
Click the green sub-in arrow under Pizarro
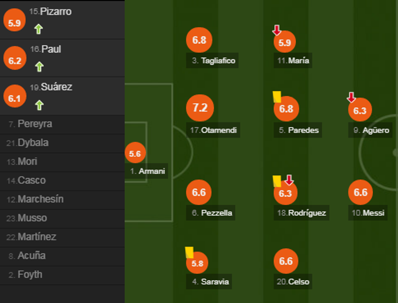point(39,29)
